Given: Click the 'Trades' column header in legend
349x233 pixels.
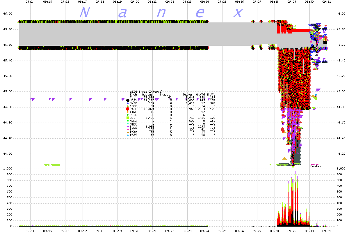Looking at the screenshot, I should point(165,94).
